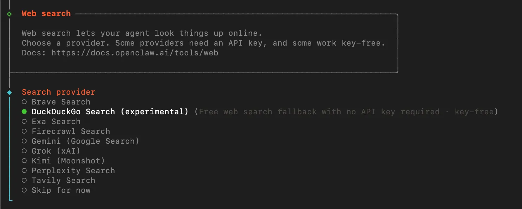Screen dimensions: 522x209
Task: Choose the Kimi (Moonshot) option label
Action: point(68,161)
